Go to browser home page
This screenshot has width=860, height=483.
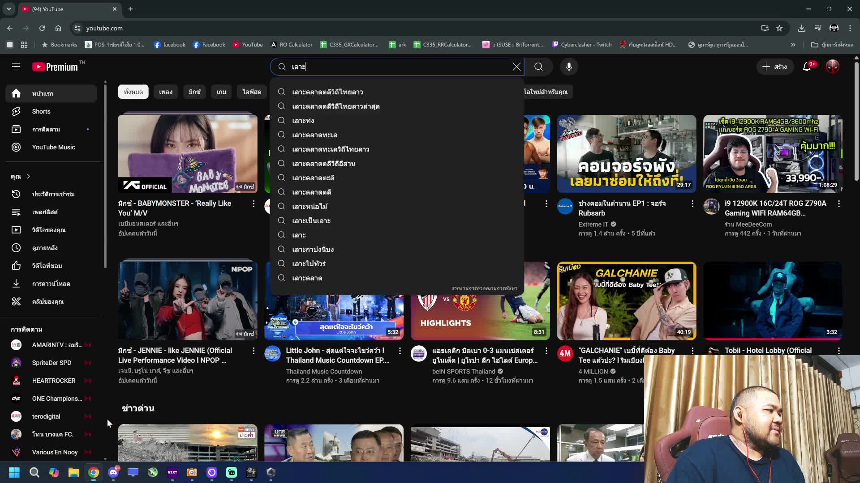click(x=58, y=28)
